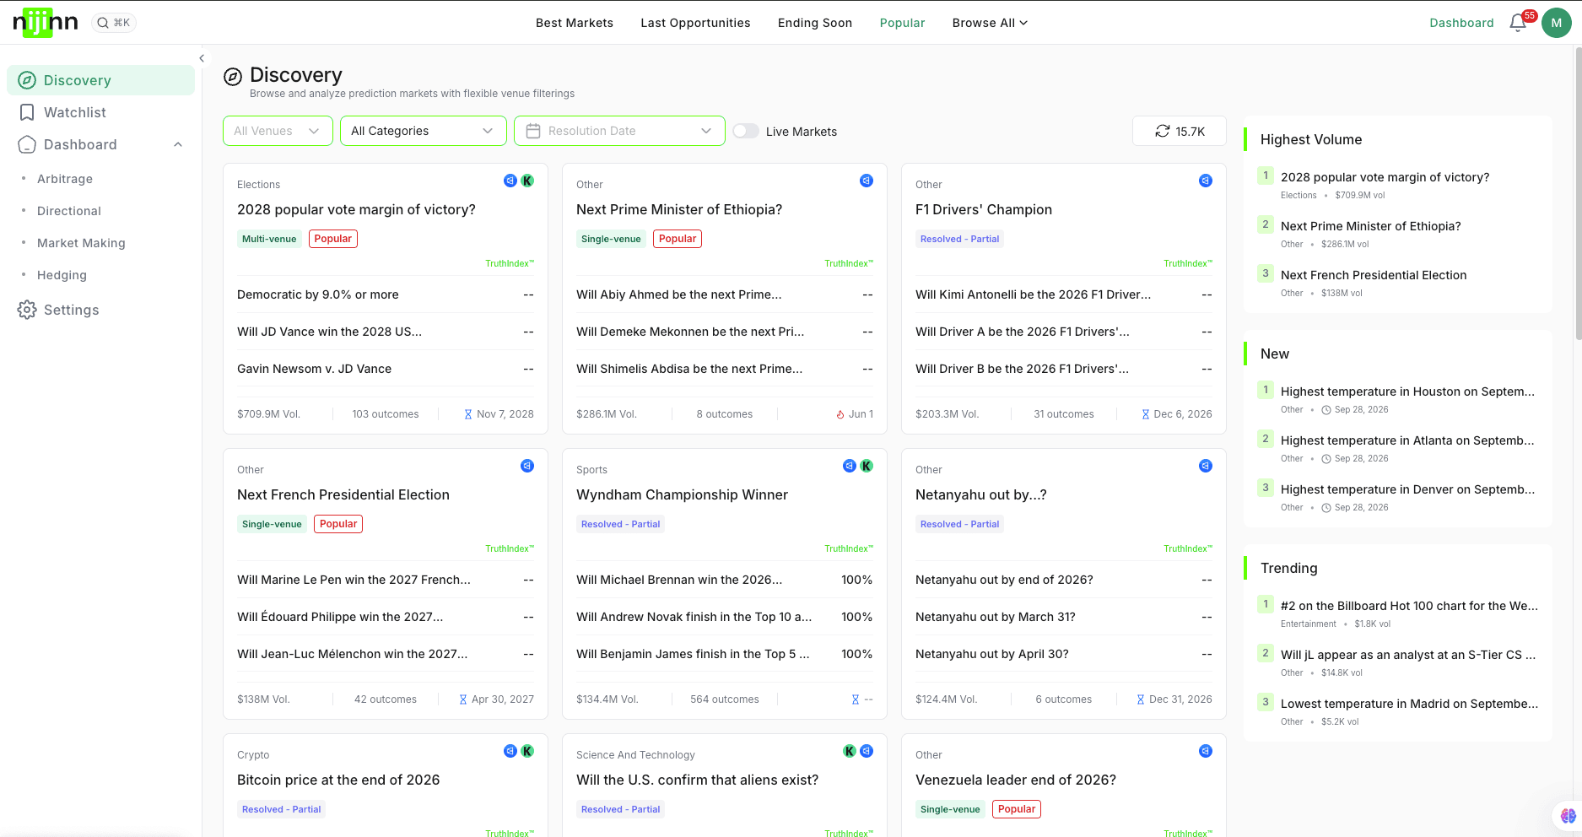Open 'Lowest temperature in Madrid' trending item

(1409, 704)
